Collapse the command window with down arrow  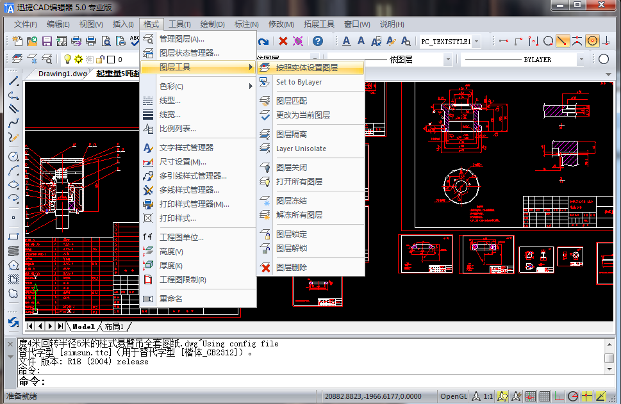(10, 357)
